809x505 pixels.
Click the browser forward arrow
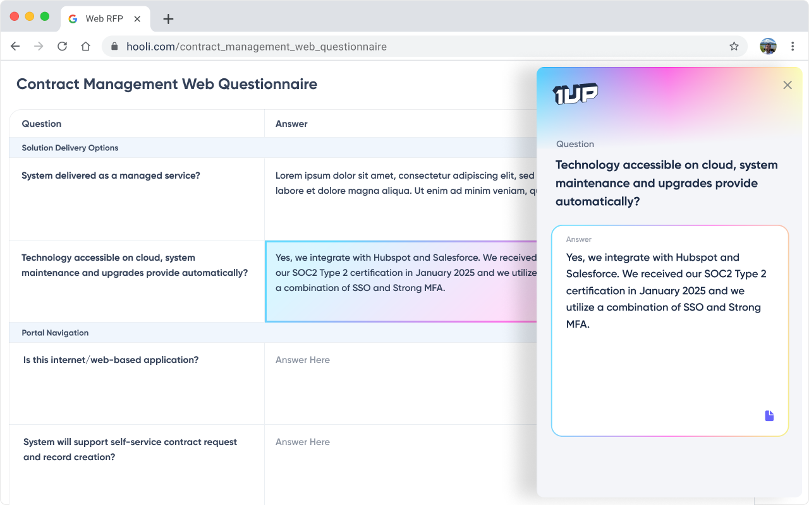click(39, 46)
